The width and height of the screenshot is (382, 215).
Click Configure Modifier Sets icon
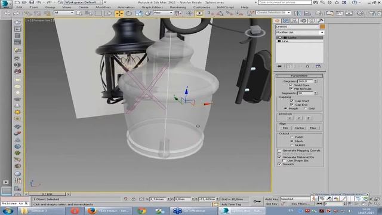point(318,66)
